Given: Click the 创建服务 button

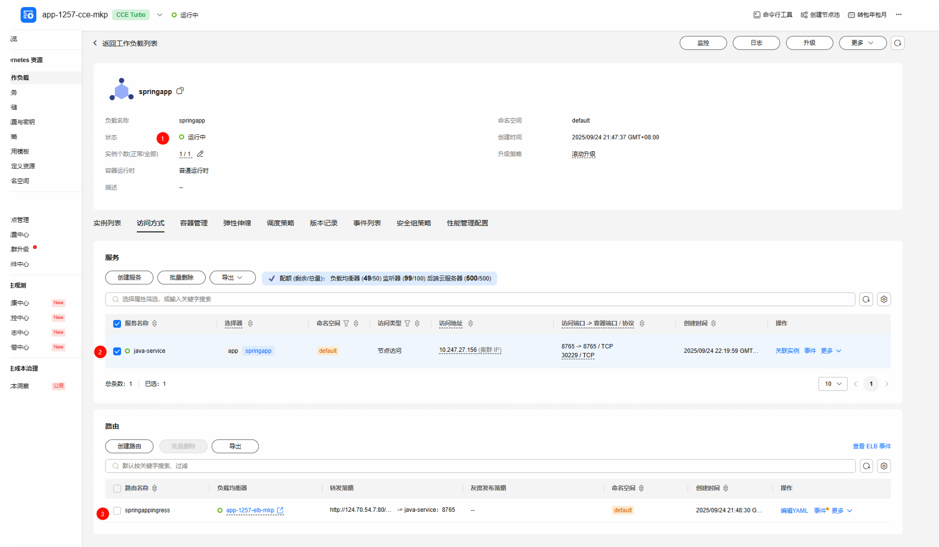Looking at the screenshot, I should [x=129, y=278].
